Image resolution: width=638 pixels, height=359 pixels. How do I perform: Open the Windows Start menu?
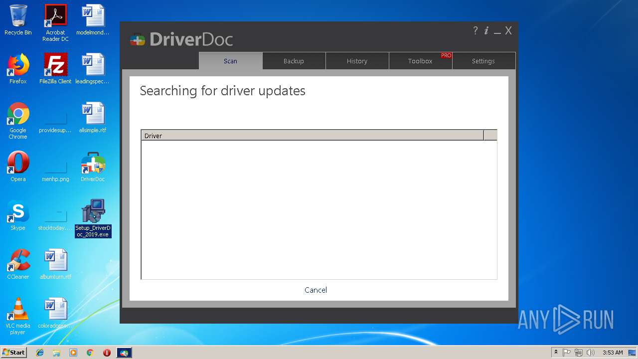[14, 353]
